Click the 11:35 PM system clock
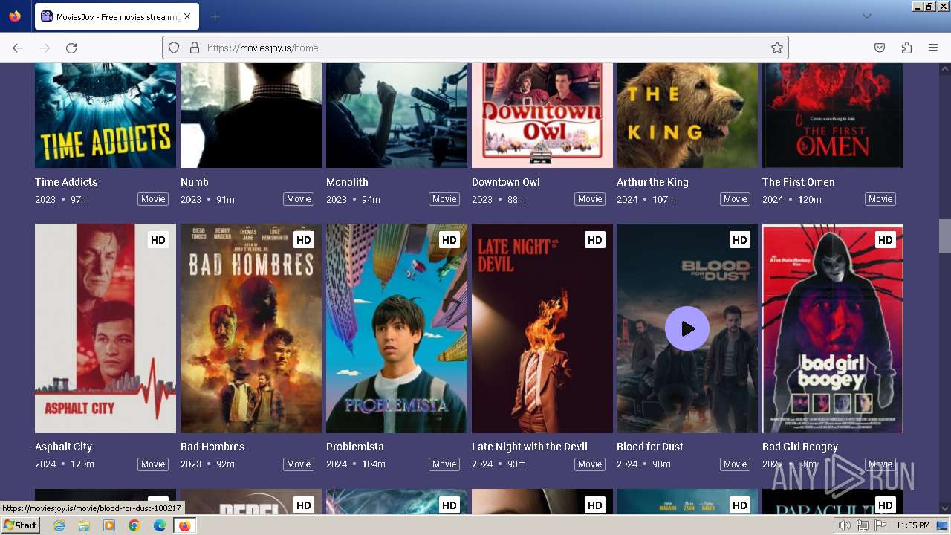Screen dimensions: 951x535 tap(913, 525)
